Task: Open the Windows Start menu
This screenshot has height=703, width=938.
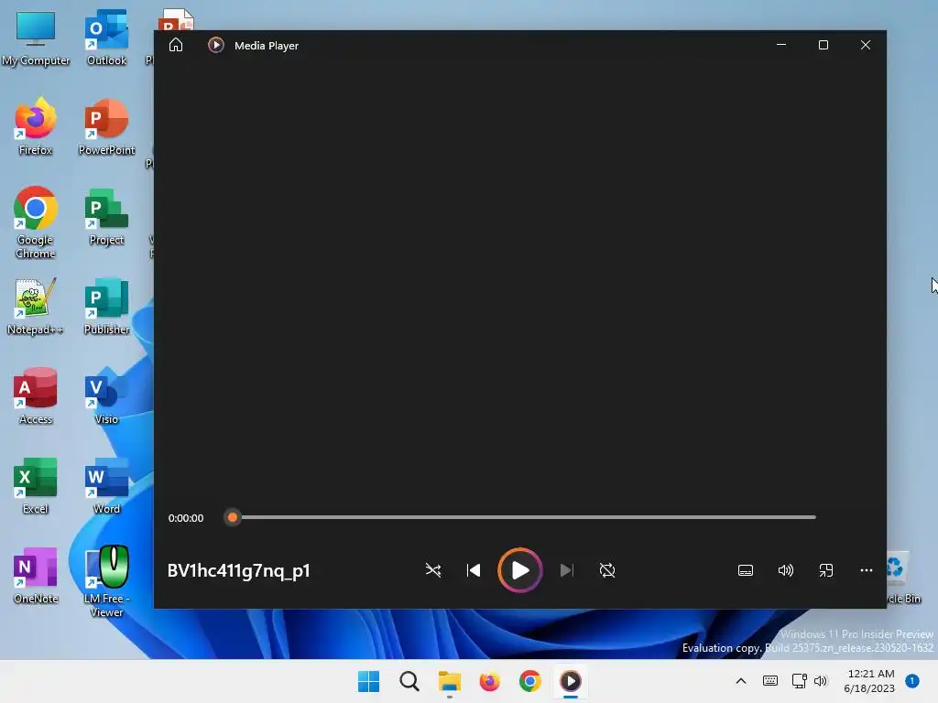Action: [368, 681]
